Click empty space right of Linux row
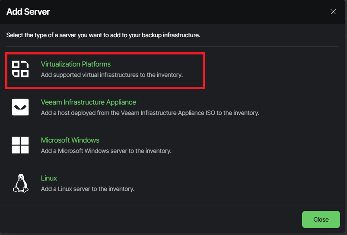The width and height of the screenshot is (347, 235). click(259, 184)
